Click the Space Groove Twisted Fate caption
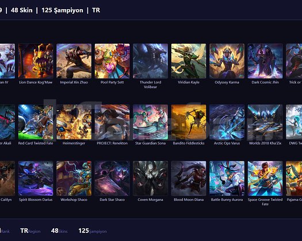The image size is (302, 241). coord(265,202)
